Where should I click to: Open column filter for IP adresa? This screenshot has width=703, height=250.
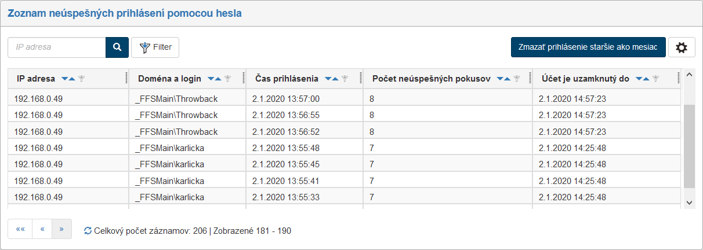click(82, 79)
